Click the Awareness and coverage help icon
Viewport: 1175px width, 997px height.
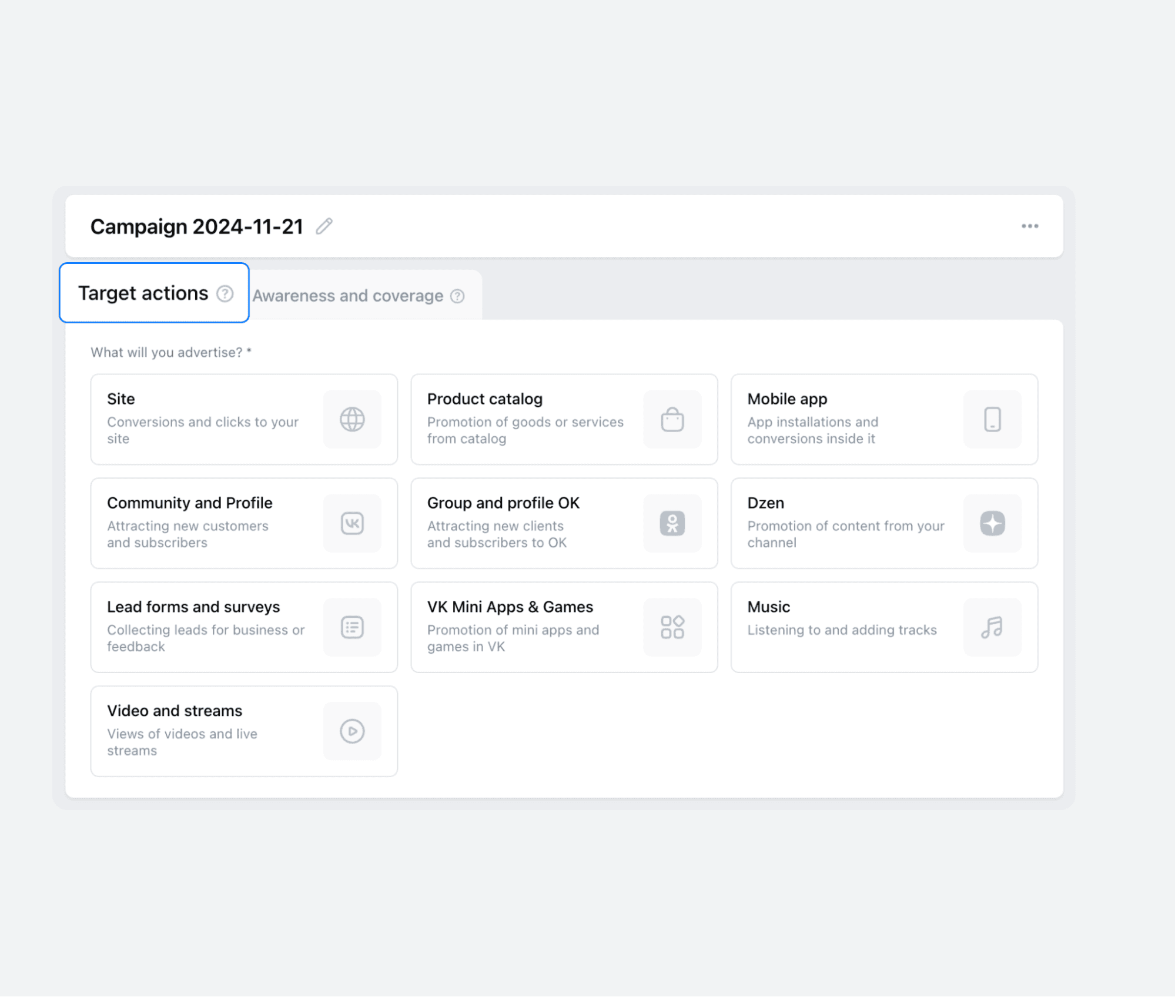[x=457, y=296]
